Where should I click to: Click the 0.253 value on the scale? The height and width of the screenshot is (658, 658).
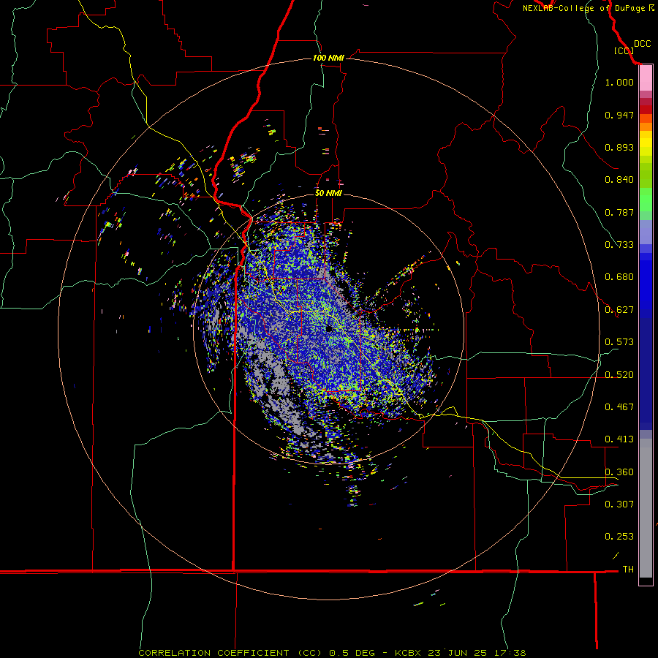tap(619, 537)
